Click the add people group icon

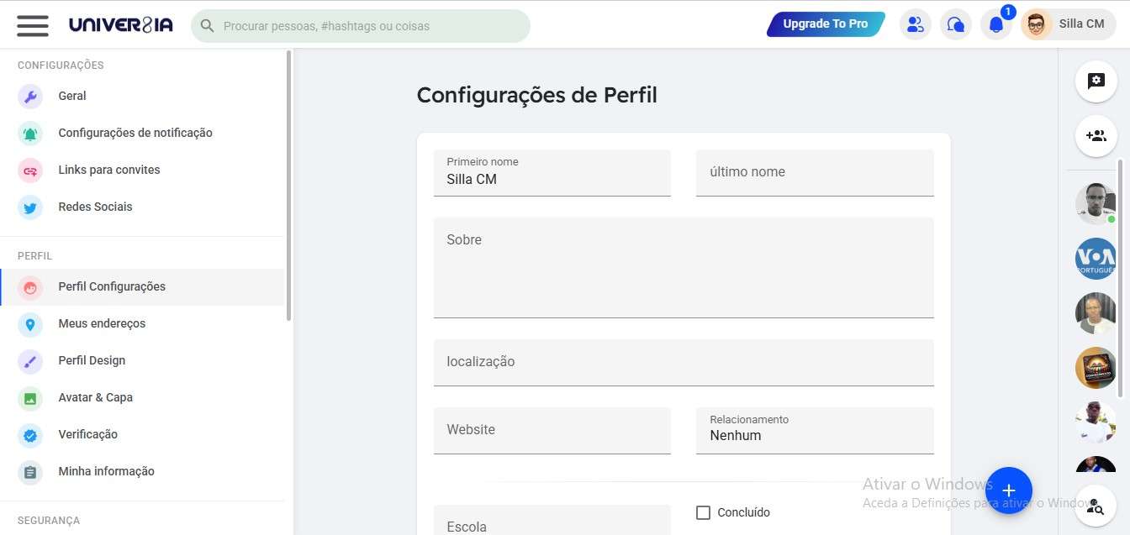pos(1096,135)
